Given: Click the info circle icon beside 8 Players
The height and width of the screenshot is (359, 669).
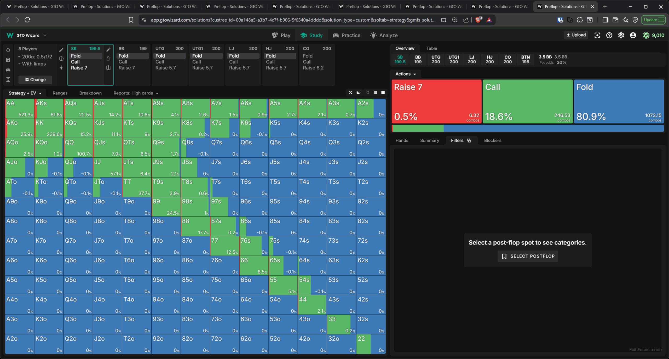Looking at the screenshot, I should (x=61, y=59).
